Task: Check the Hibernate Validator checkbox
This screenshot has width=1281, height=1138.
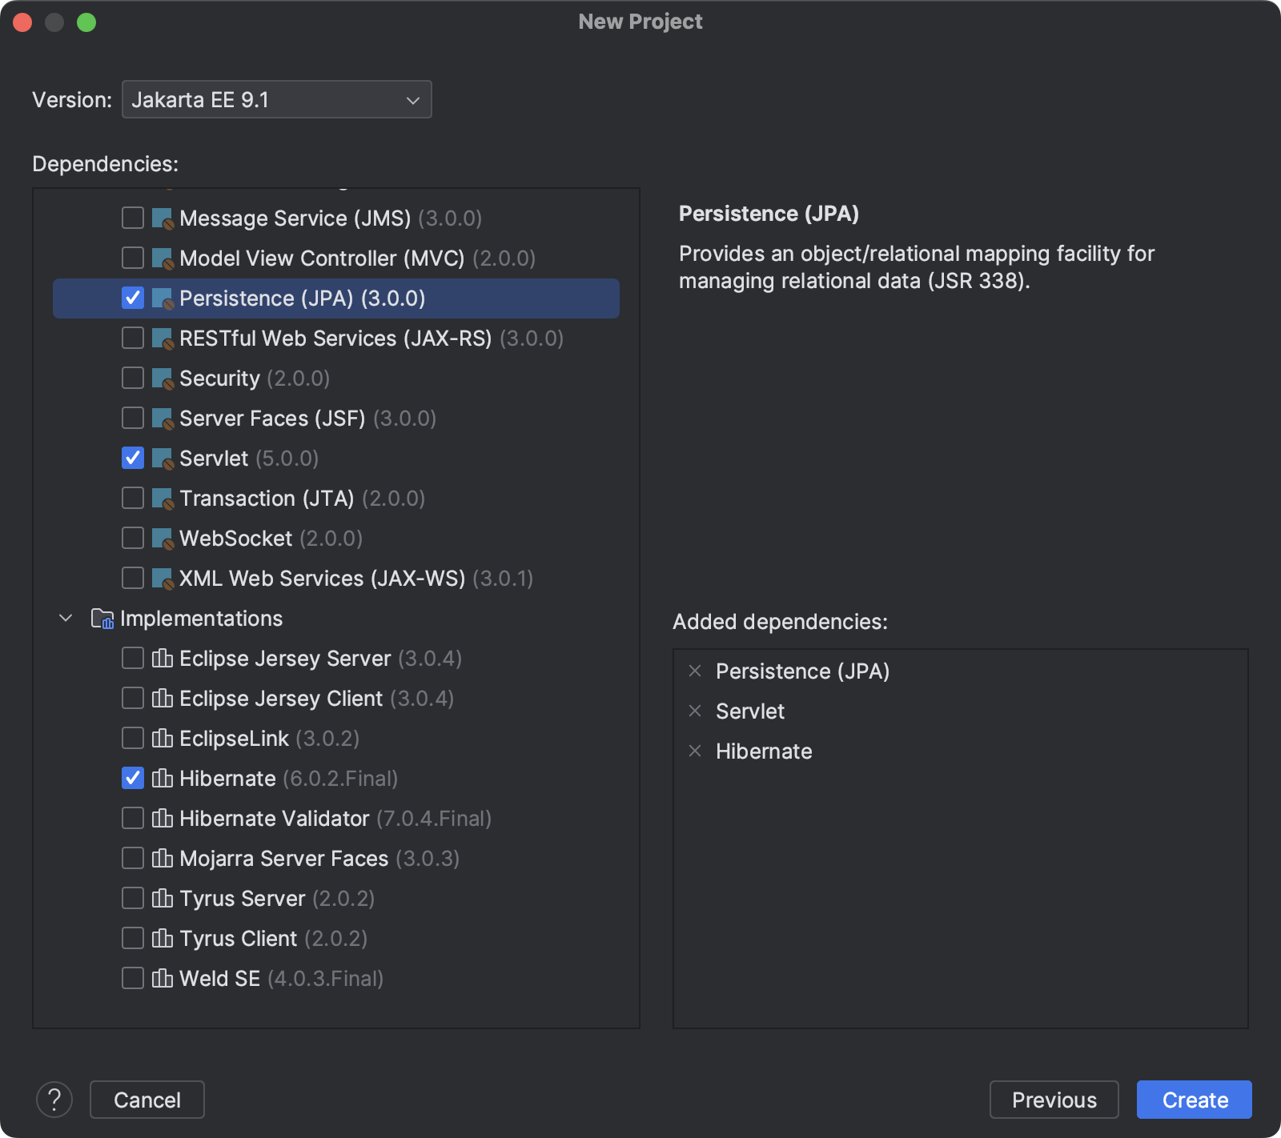Action: [133, 818]
